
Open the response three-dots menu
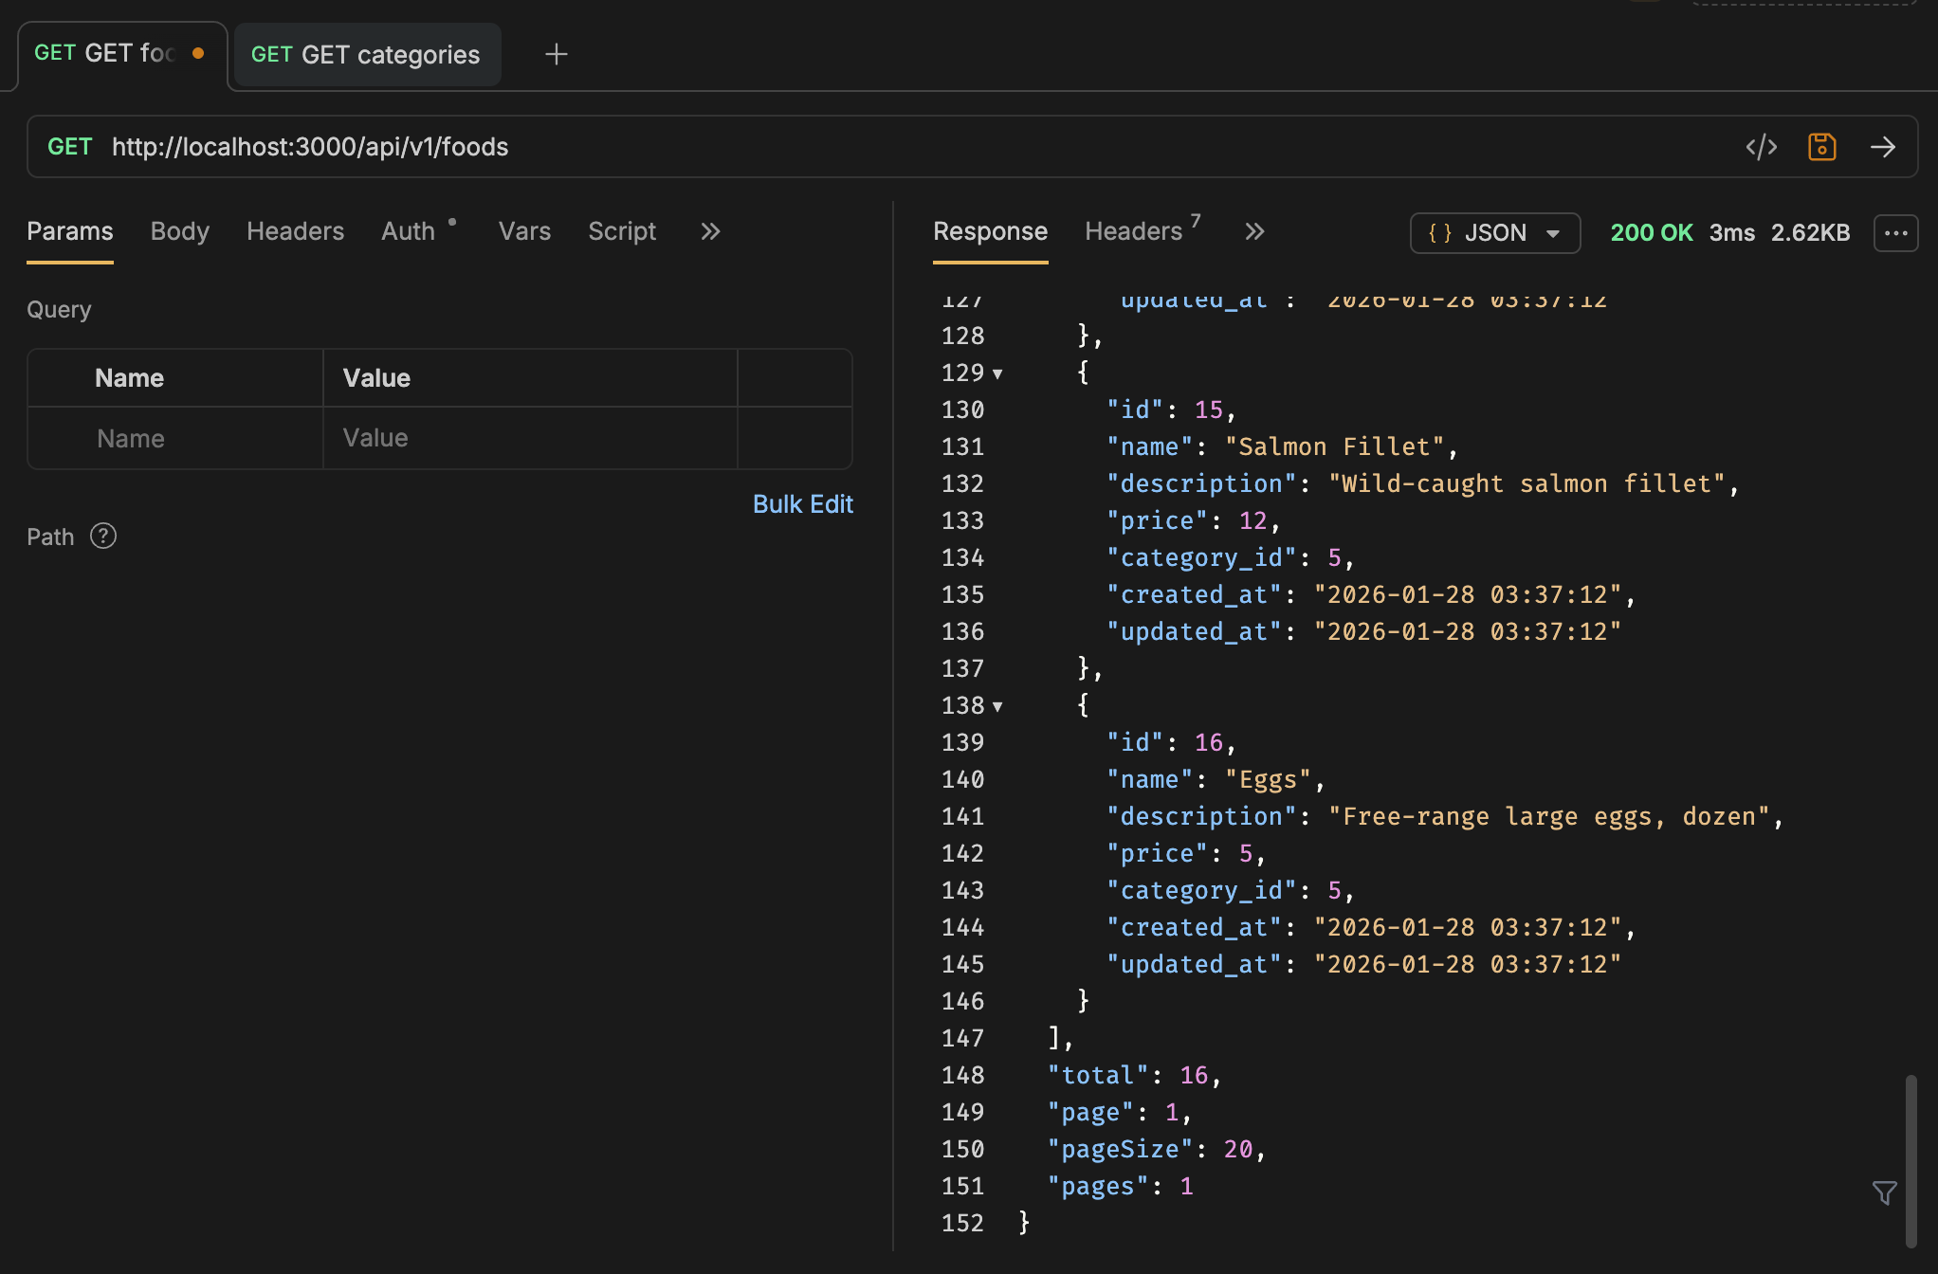1895,233
